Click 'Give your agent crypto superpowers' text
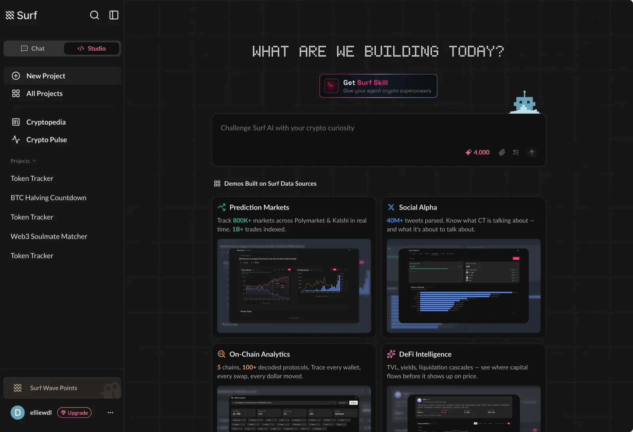Screen dimensions: 633x432 [387, 91]
